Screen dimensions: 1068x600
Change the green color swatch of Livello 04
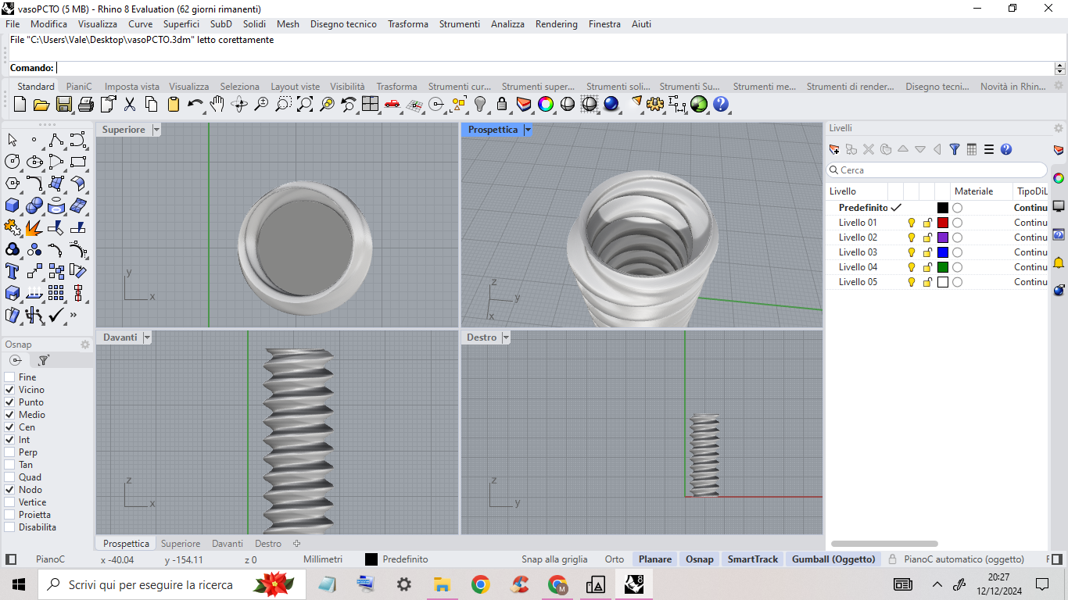point(943,267)
